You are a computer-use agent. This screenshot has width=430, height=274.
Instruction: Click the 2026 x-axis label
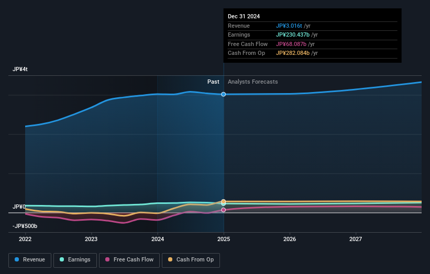(x=290, y=239)
